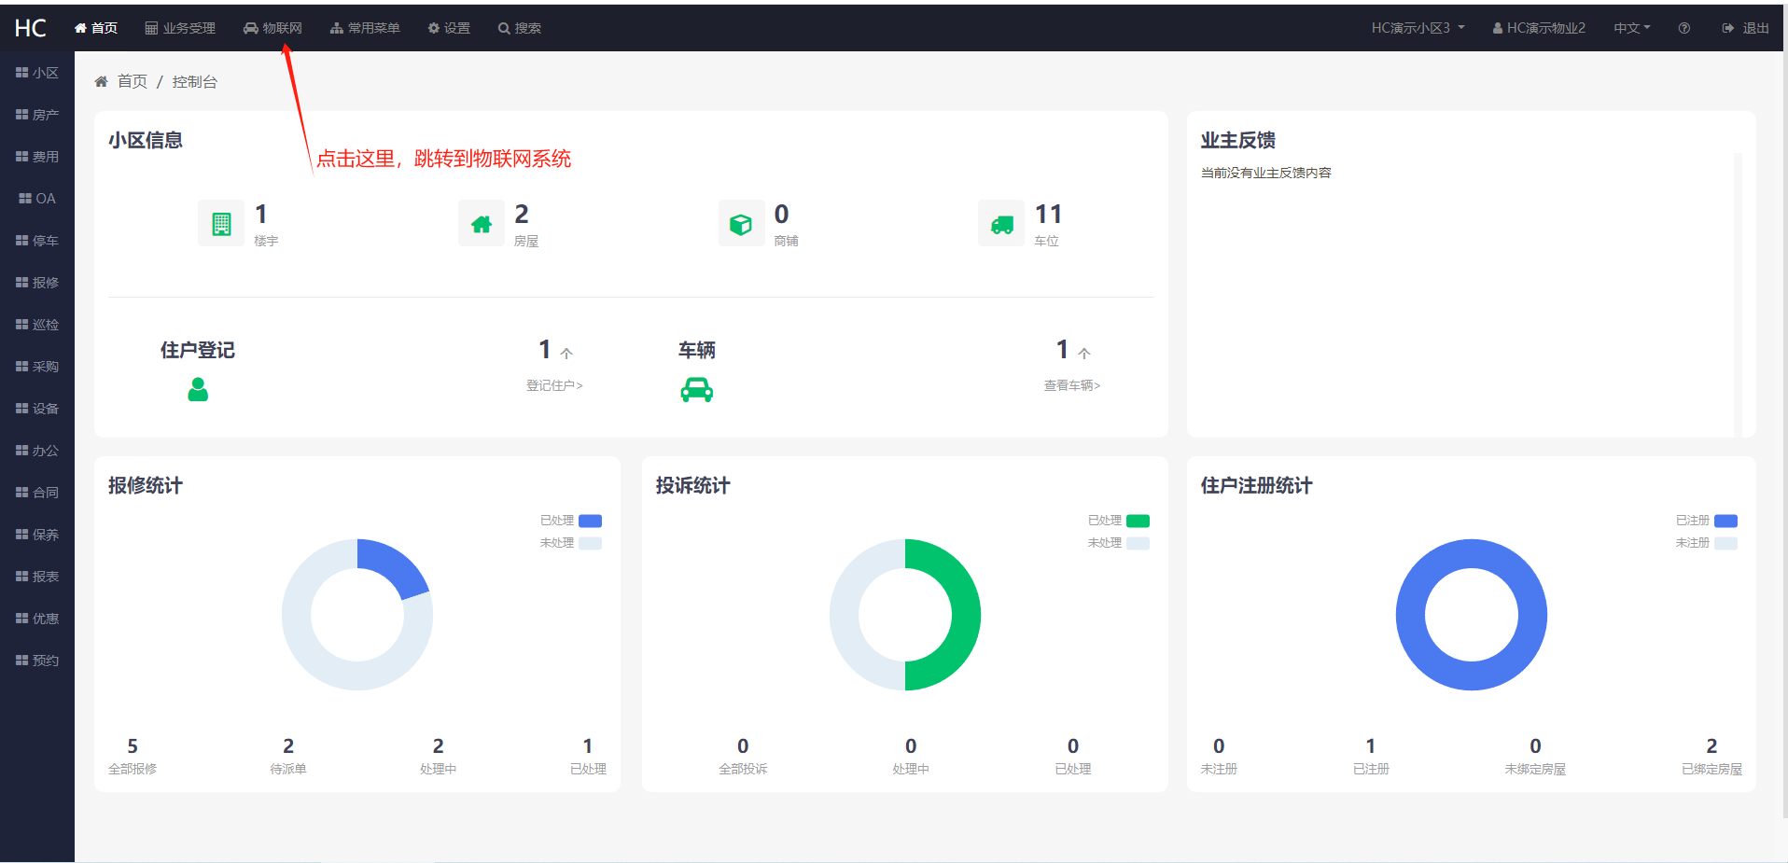The image size is (1788, 863).
Task: Click the green 楼宇 building icon
Action: pyautogui.click(x=221, y=223)
